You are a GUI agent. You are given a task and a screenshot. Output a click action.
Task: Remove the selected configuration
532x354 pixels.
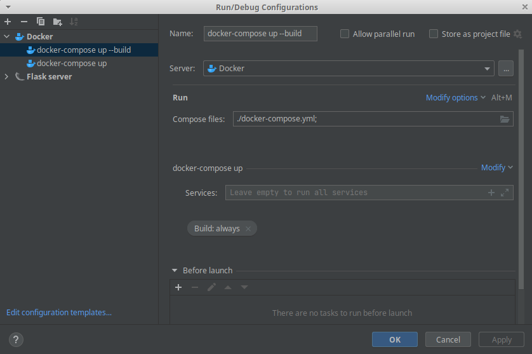pos(23,22)
